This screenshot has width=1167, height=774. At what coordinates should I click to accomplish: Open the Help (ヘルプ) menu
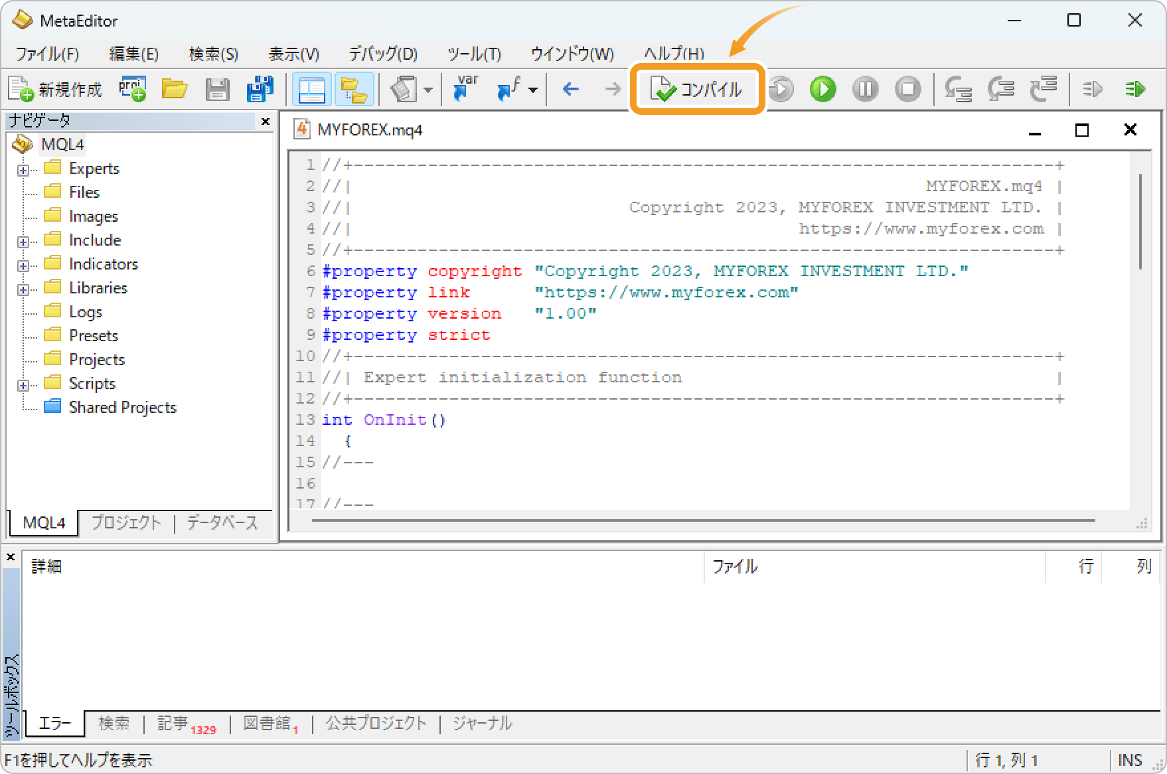tap(674, 54)
